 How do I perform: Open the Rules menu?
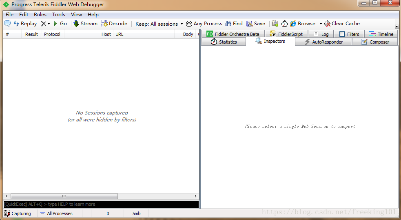click(x=40, y=15)
